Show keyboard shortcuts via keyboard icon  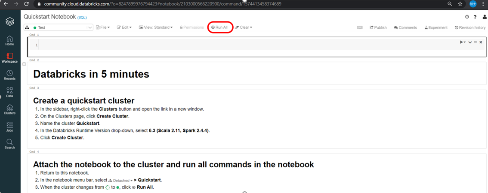(360, 27)
